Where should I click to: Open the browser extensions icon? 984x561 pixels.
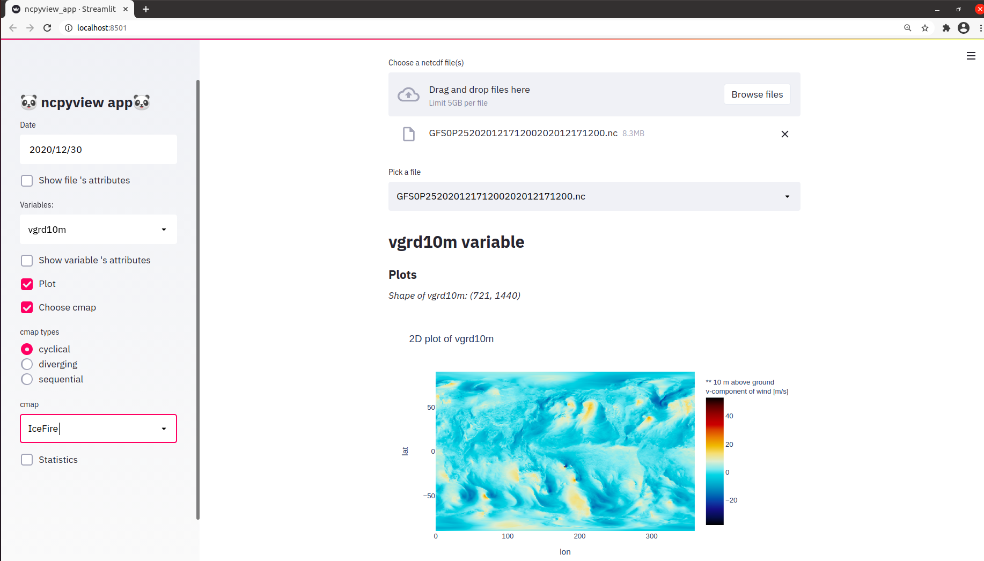(946, 27)
